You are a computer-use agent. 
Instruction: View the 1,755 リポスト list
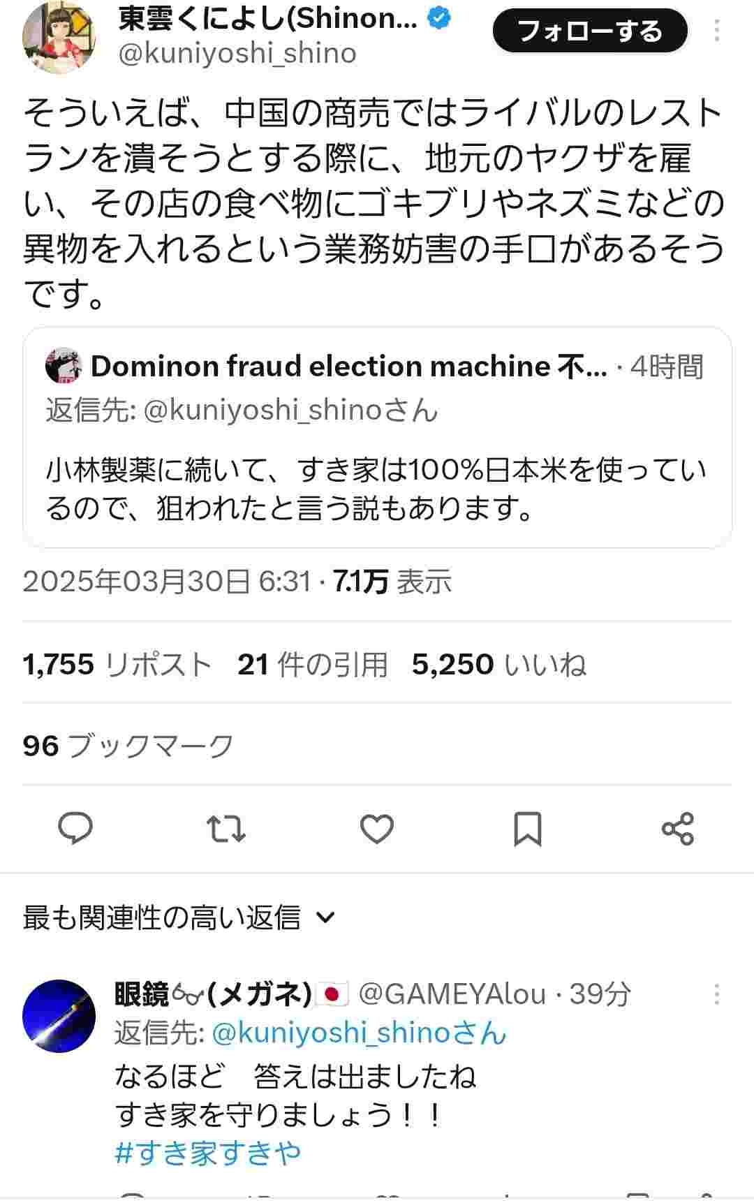click(x=117, y=665)
